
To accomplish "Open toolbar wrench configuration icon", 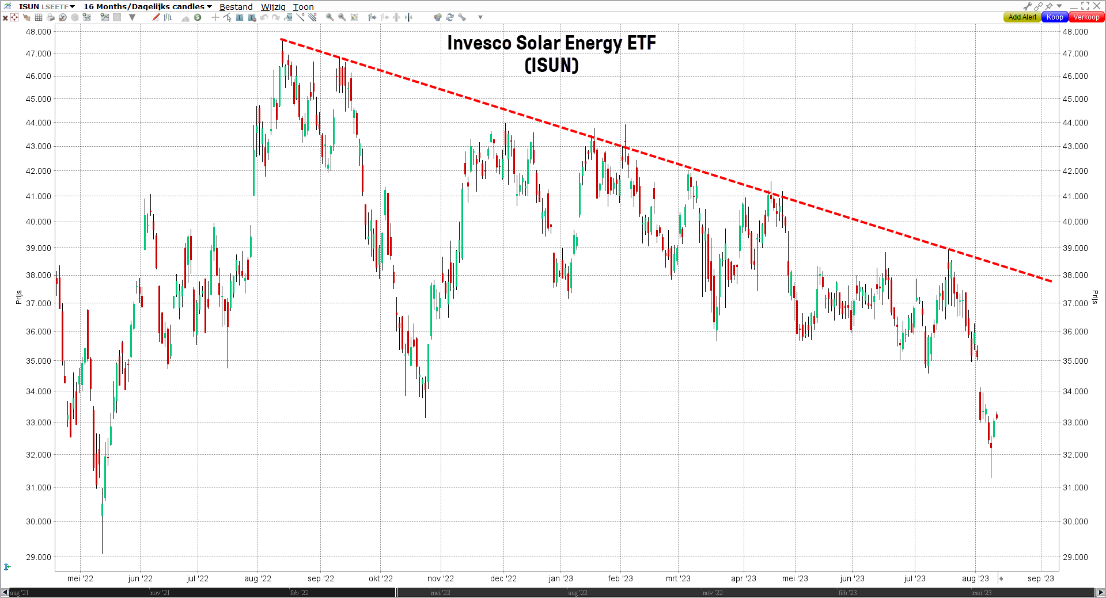I will (x=462, y=17).
